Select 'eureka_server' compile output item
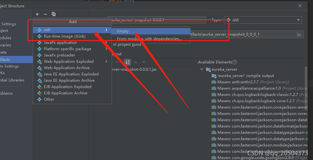 (245, 76)
